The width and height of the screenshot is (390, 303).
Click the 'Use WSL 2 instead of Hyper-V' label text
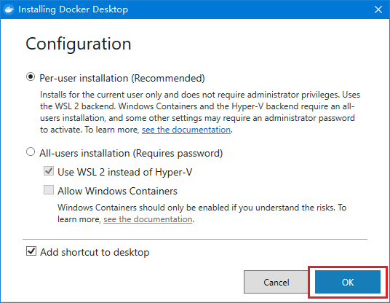pos(125,173)
